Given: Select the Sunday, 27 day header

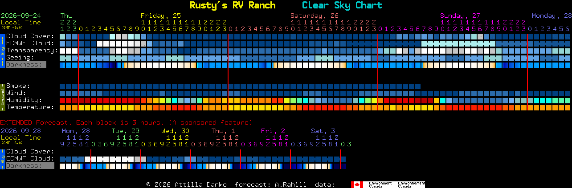Looking at the screenshot, I should pyautogui.click(x=460, y=16).
